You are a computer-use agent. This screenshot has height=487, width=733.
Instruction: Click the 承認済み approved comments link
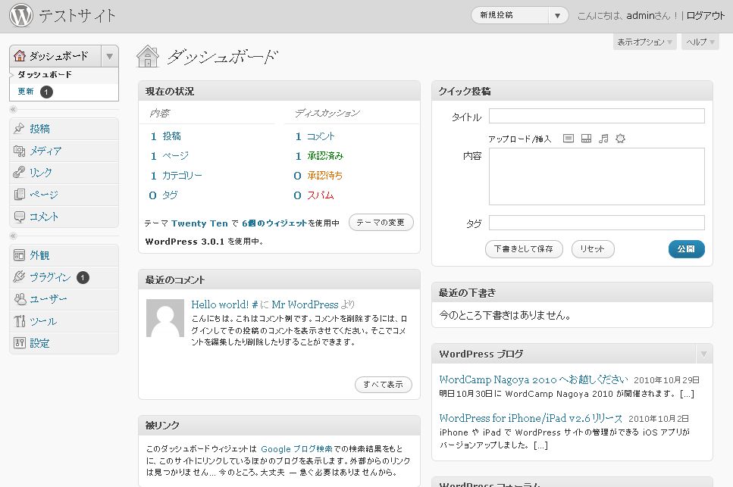(x=325, y=155)
